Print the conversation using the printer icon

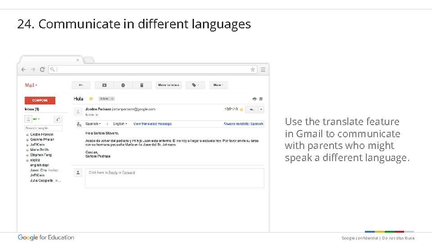254,99
